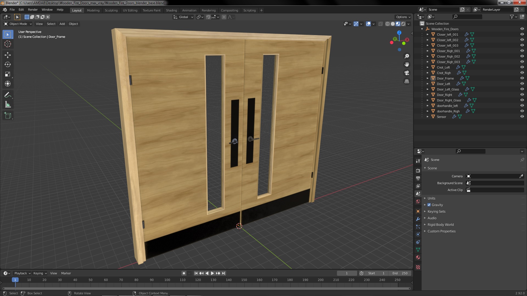
Task: Click the Rotate tool icon
Action: click(8, 64)
